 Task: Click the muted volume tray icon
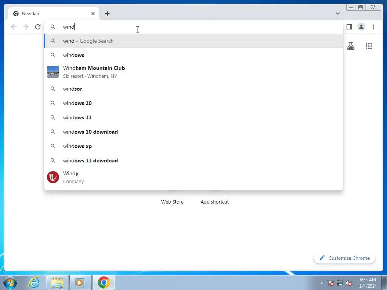coord(349,283)
